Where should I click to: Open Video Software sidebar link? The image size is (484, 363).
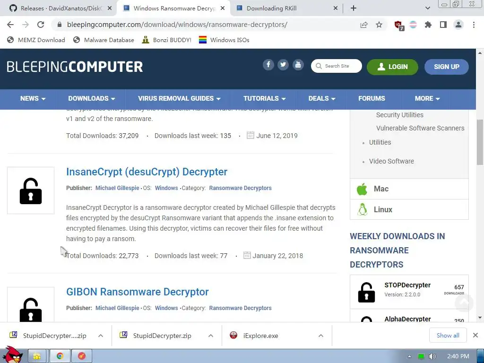coord(391,161)
